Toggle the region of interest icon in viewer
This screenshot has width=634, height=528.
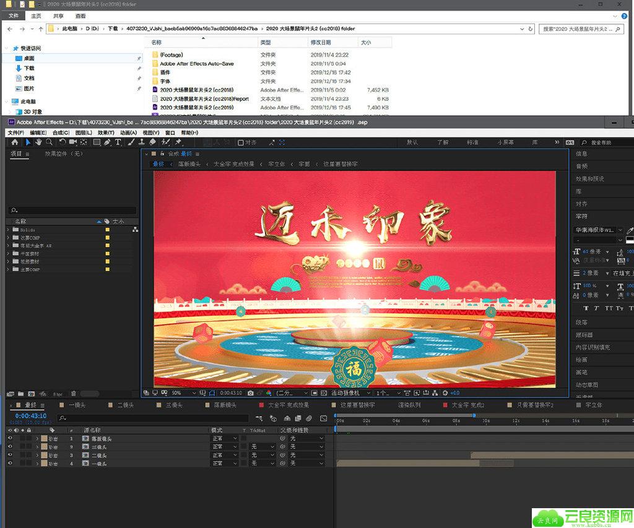(x=315, y=393)
